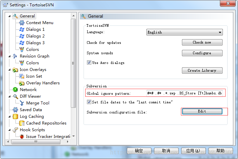Image resolution: width=238 pixels, height=159 pixels.
Task: Click the Hook Scripts icon
Action: (15, 130)
